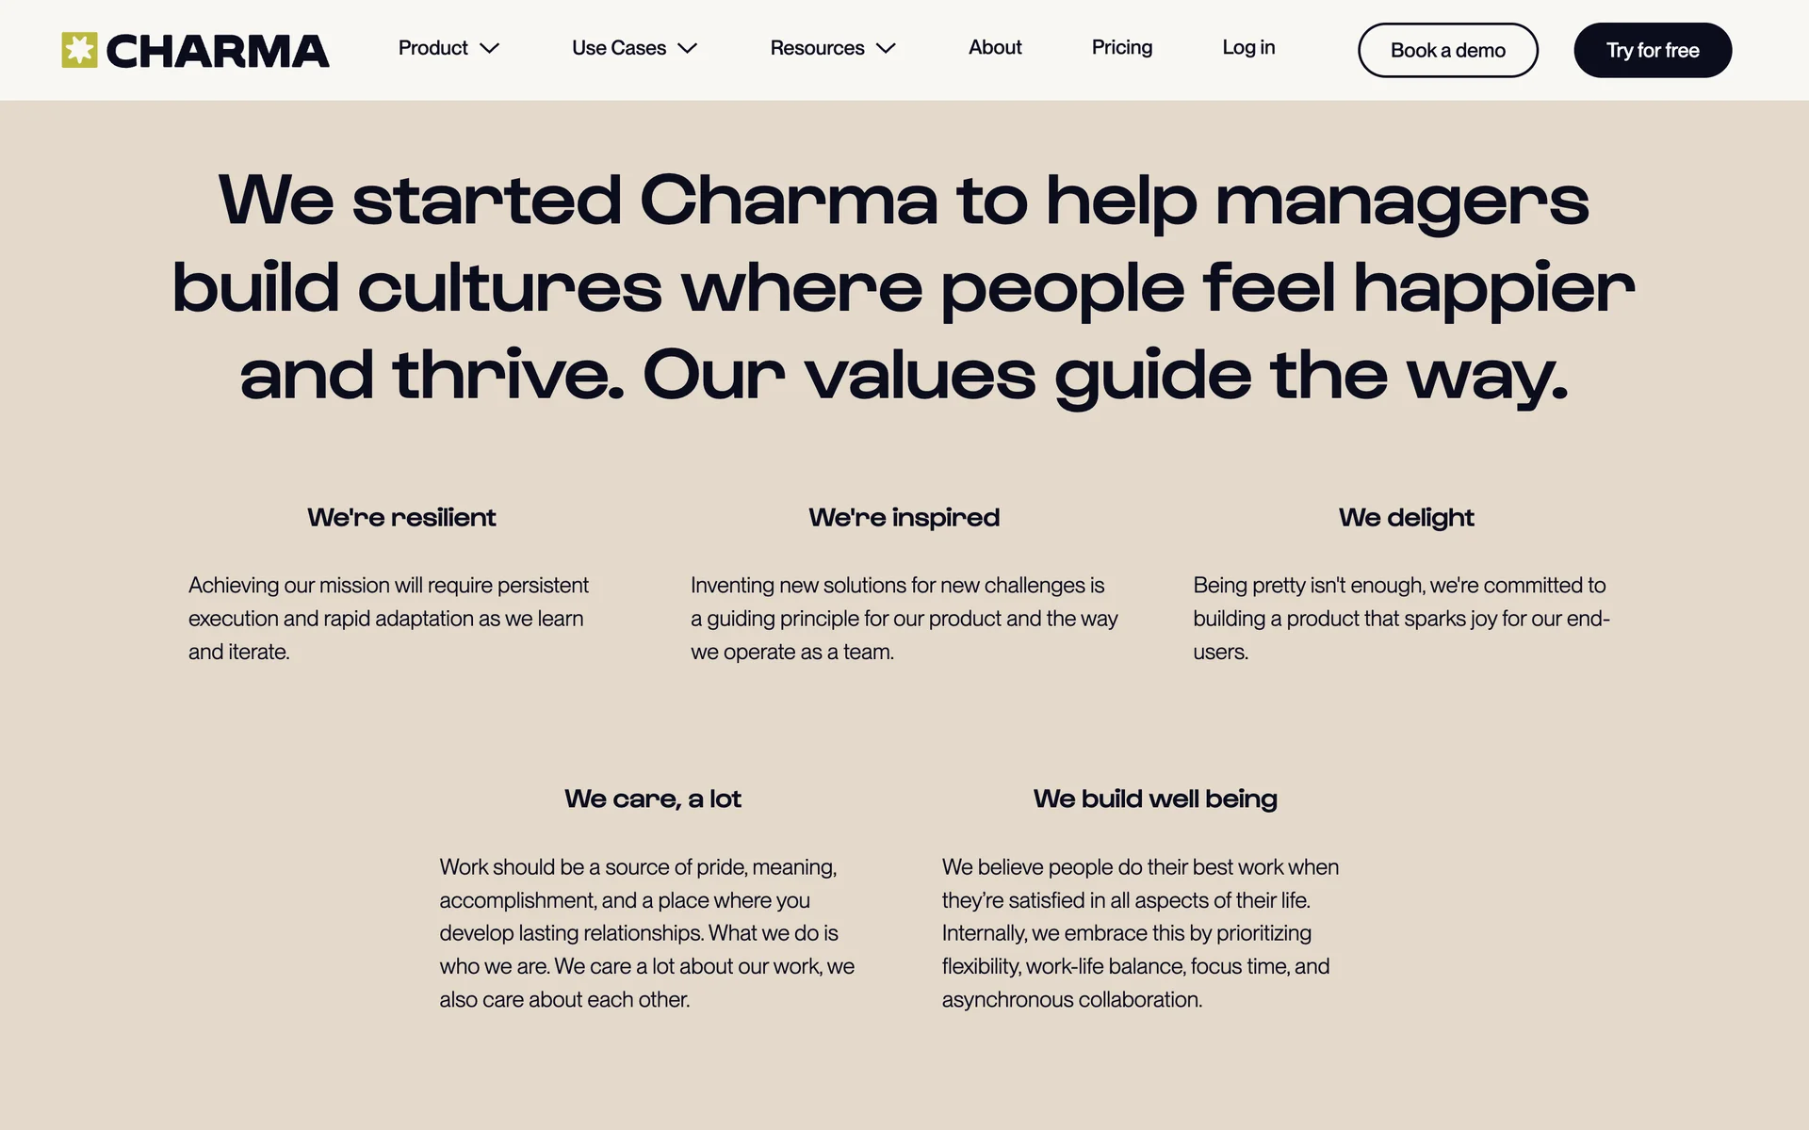
Task: Click the Charma star logo icon
Action: click(x=79, y=50)
